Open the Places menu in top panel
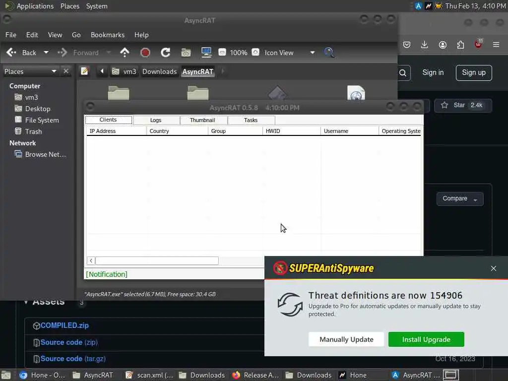Screen dimensions: 508x381 point(69,6)
